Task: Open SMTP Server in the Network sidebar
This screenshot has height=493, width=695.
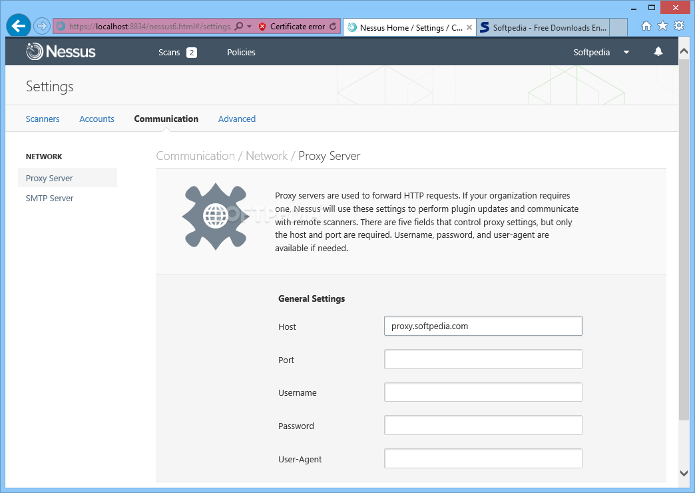Action: point(50,199)
